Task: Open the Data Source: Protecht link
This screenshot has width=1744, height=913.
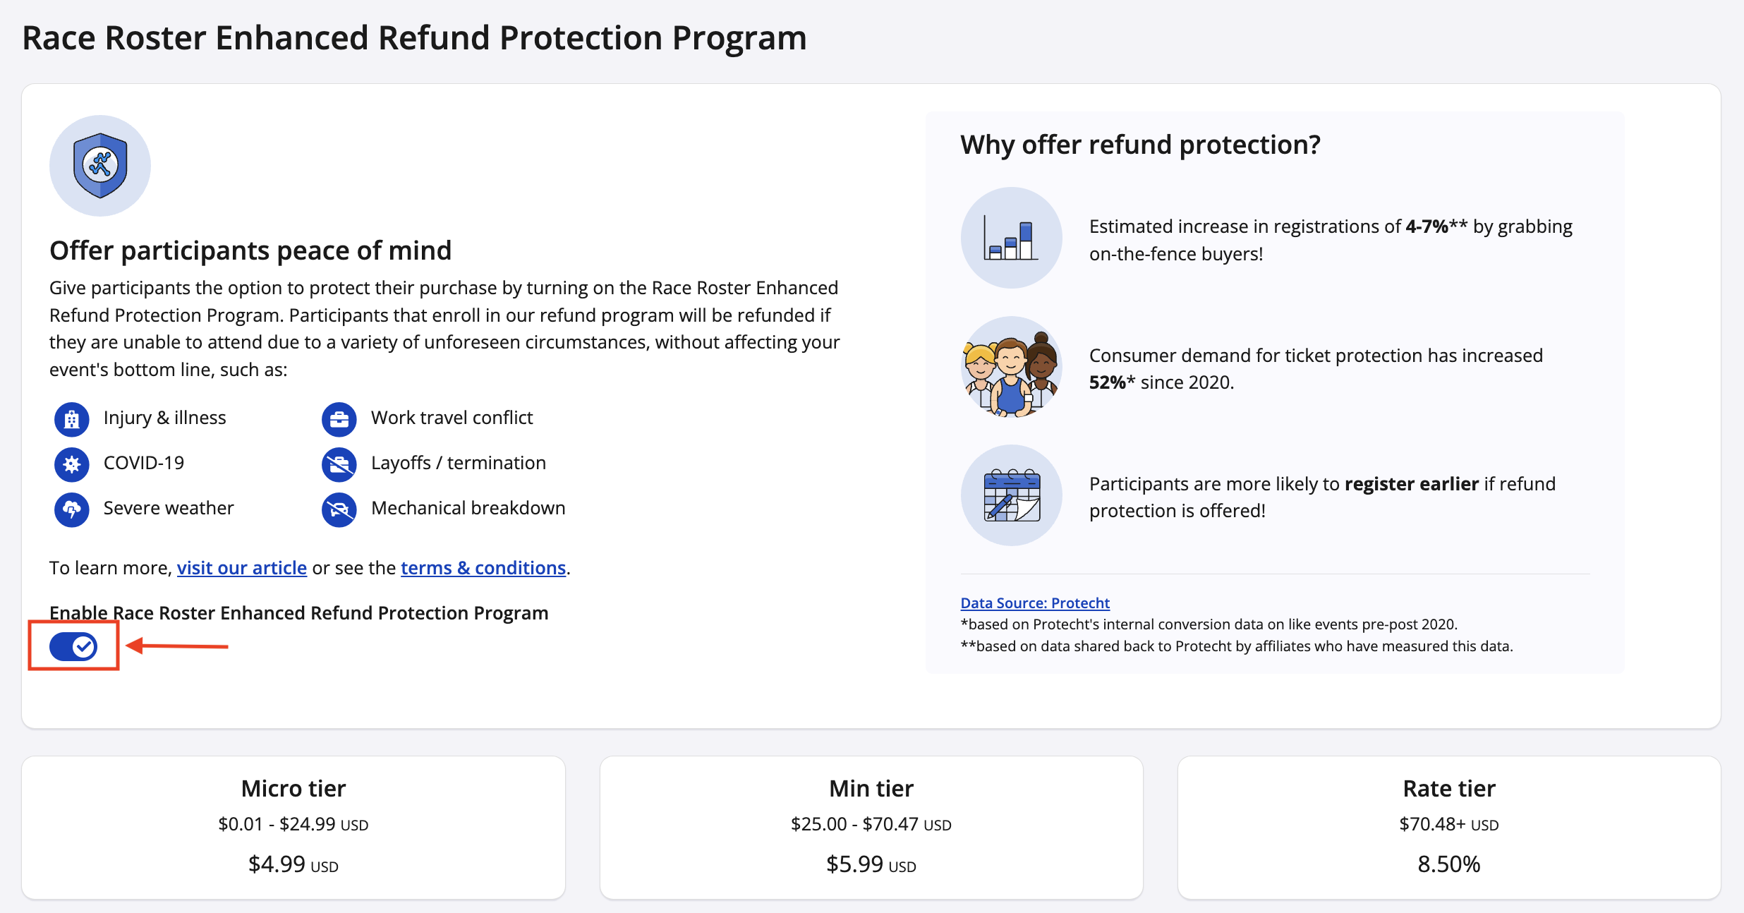Action: [x=1035, y=603]
